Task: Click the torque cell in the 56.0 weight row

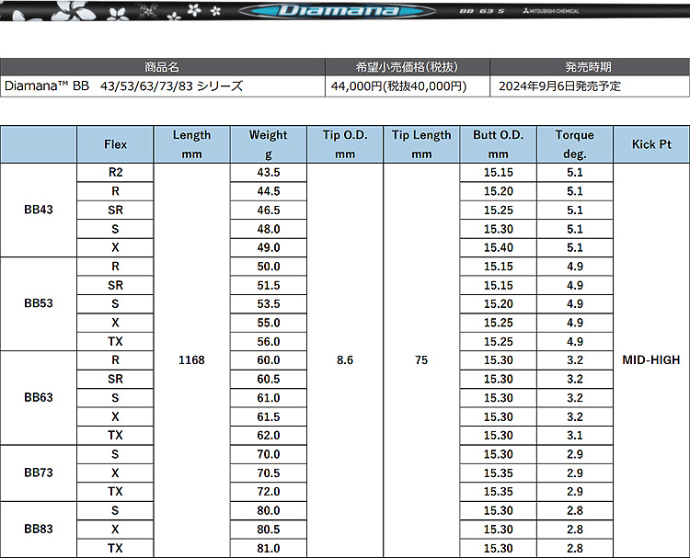Action: [575, 342]
